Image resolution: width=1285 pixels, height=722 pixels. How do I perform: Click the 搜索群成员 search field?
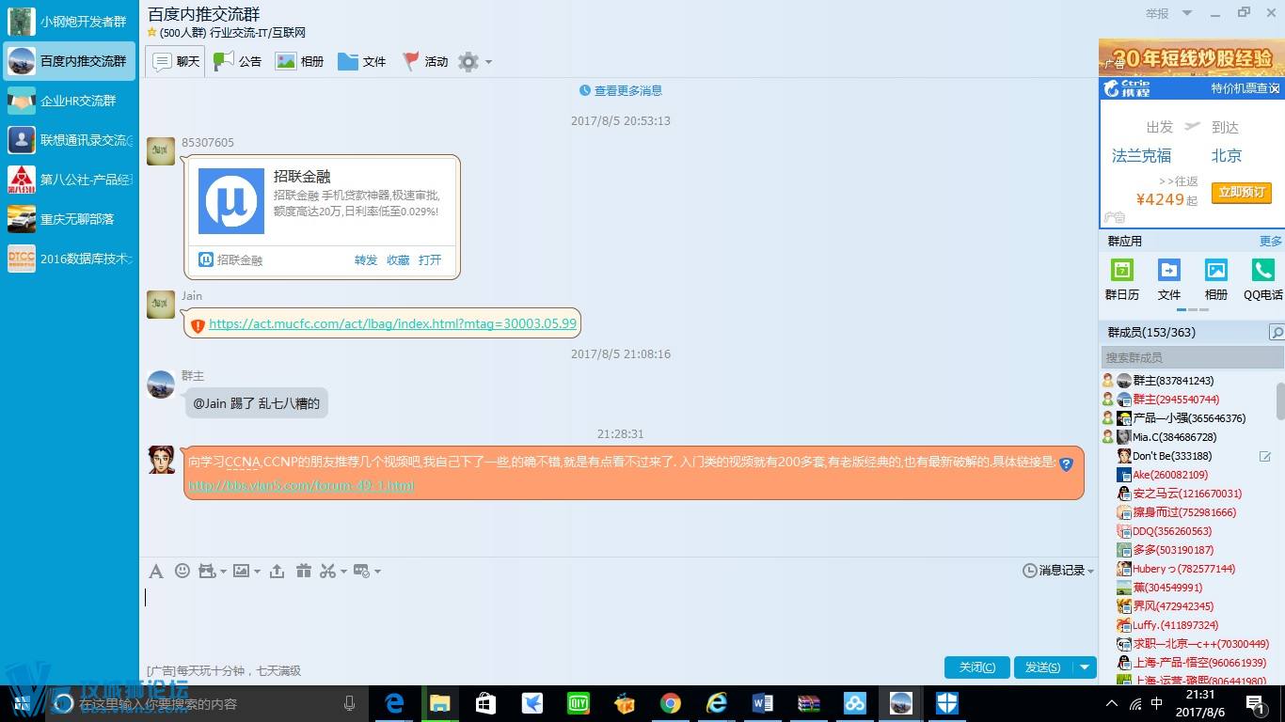[x=1192, y=357]
